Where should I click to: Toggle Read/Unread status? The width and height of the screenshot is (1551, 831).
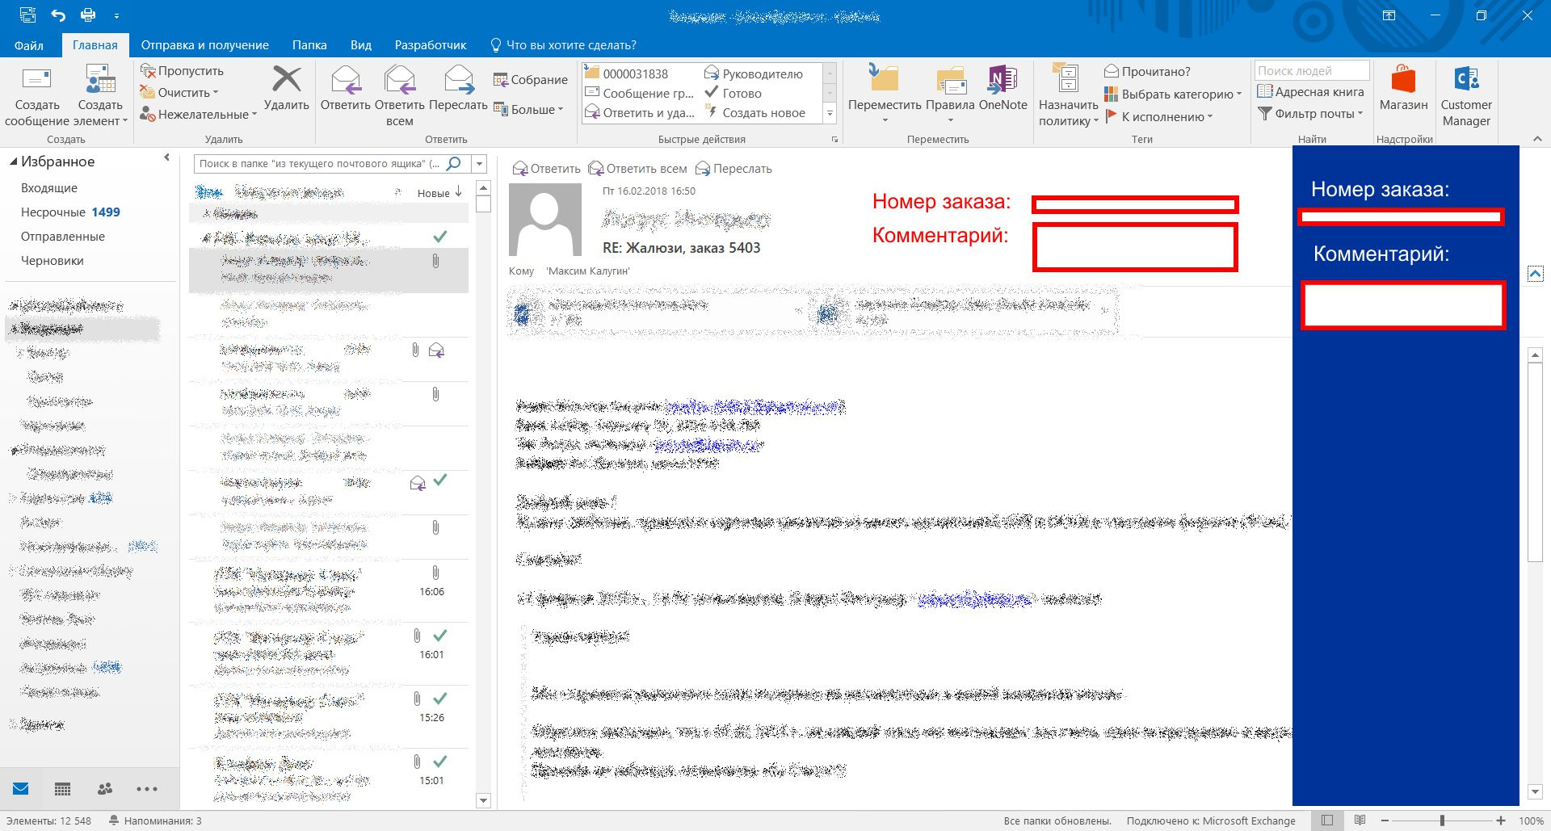pos(1147,71)
